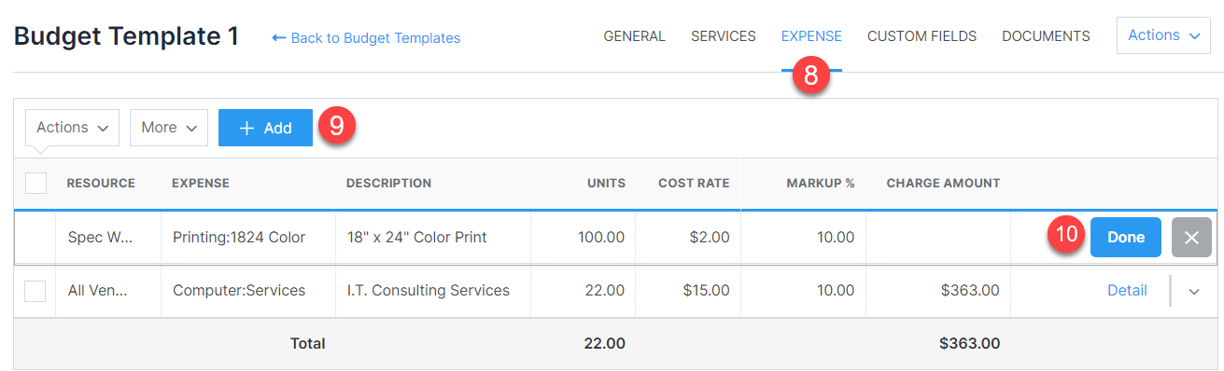1224x371 pixels.
Task: Click the MARKUP % column header
Action: [x=821, y=183]
